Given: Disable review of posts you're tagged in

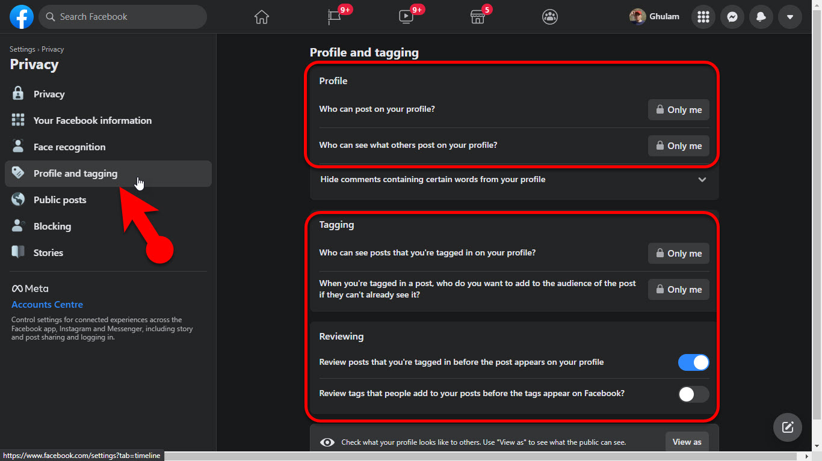Looking at the screenshot, I should coord(693,362).
